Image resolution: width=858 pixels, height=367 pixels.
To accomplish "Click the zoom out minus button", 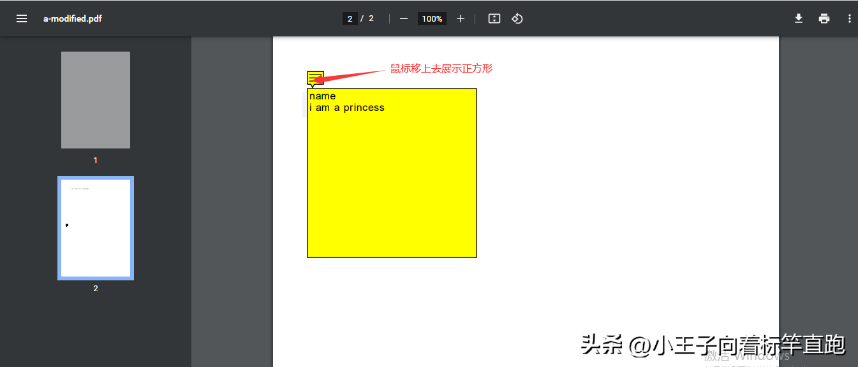I will point(403,18).
